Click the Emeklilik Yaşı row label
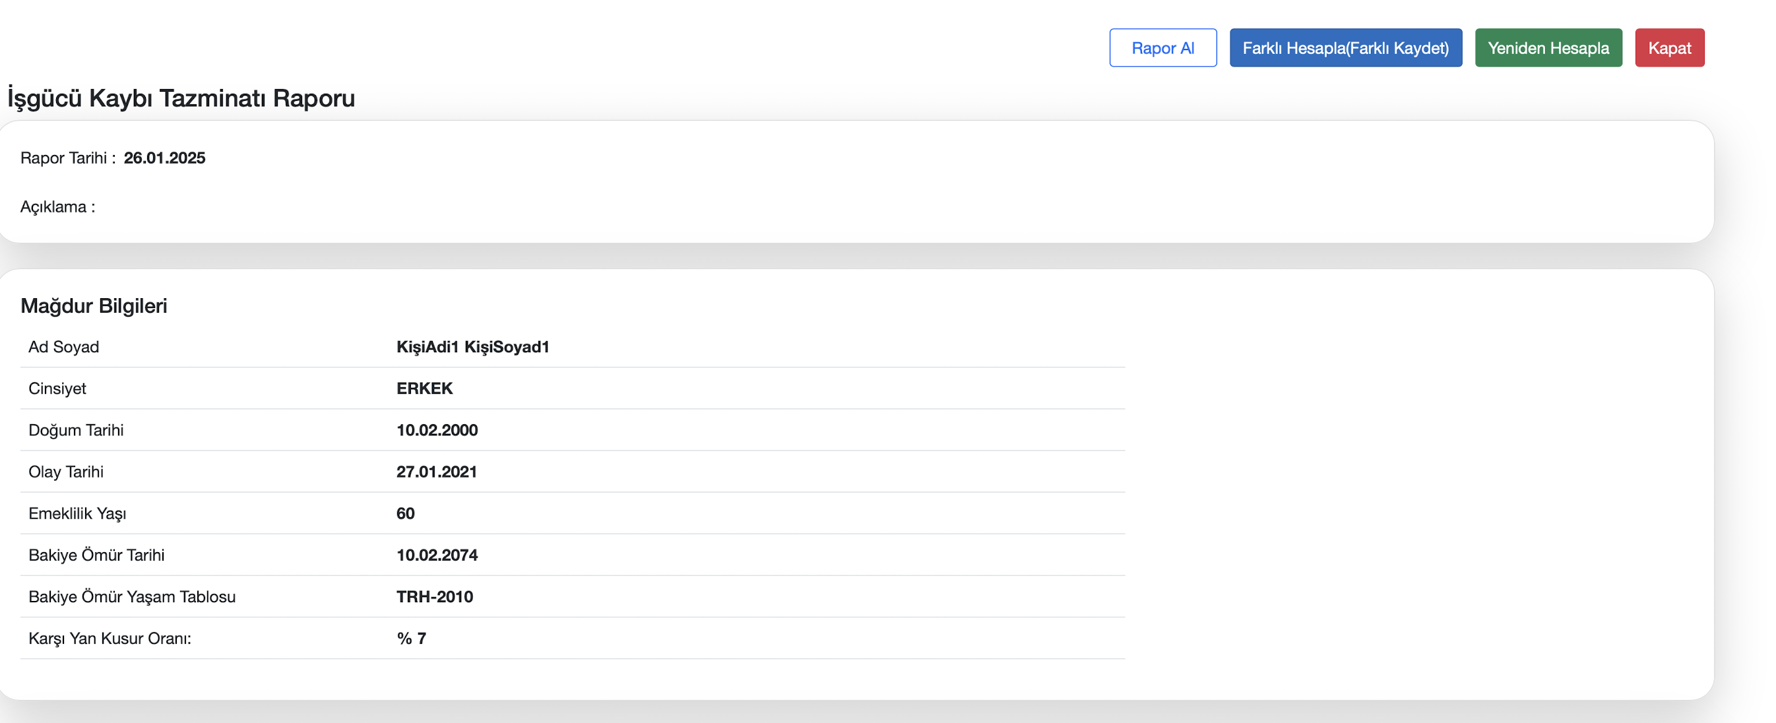Image resolution: width=1776 pixels, height=723 pixels. [x=77, y=513]
